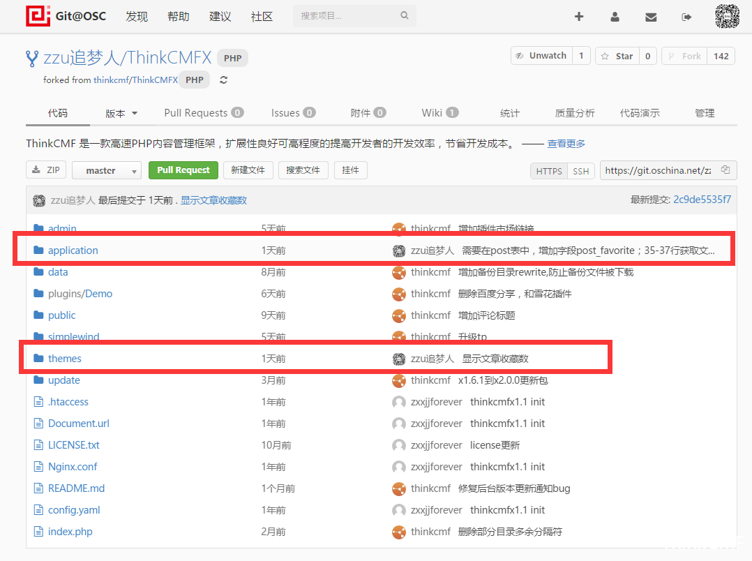Click the 搜索文件 button
The height and width of the screenshot is (561, 752).
[303, 170]
